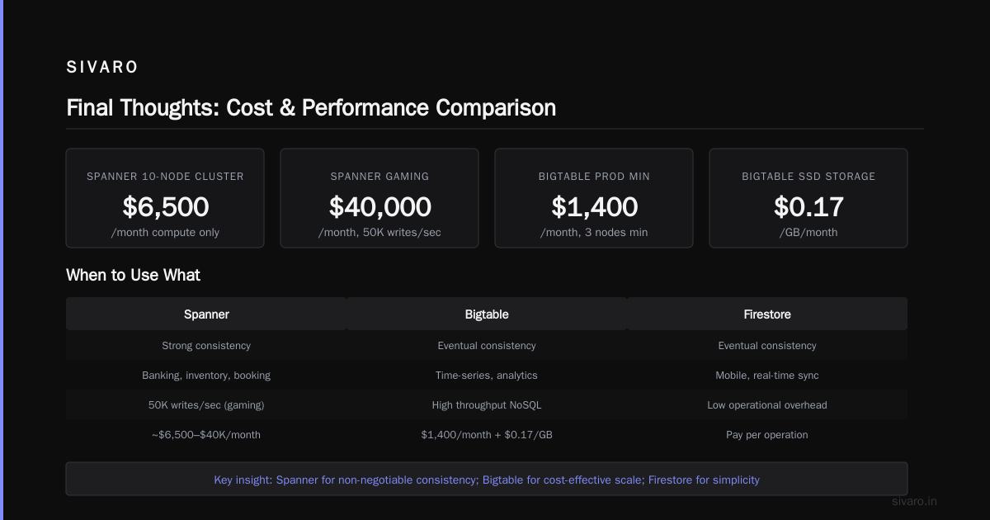Click the Spanner column header
Viewport: 990px width, 520px height.
click(206, 314)
